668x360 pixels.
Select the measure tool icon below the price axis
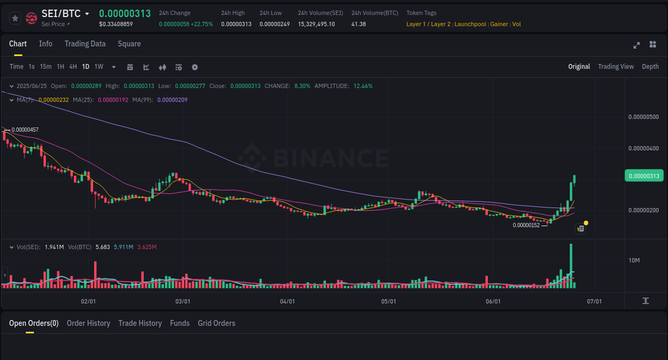[x=646, y=301]
